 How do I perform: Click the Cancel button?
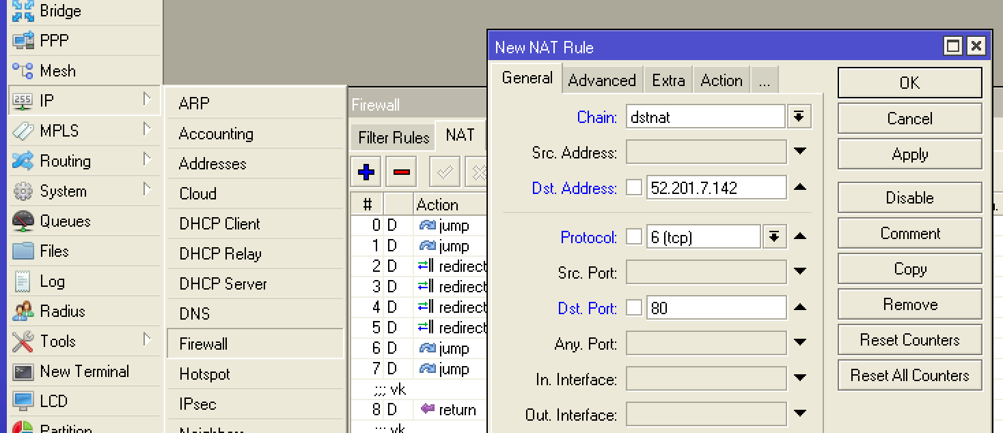pyautogui.click(x=909, y=118)
